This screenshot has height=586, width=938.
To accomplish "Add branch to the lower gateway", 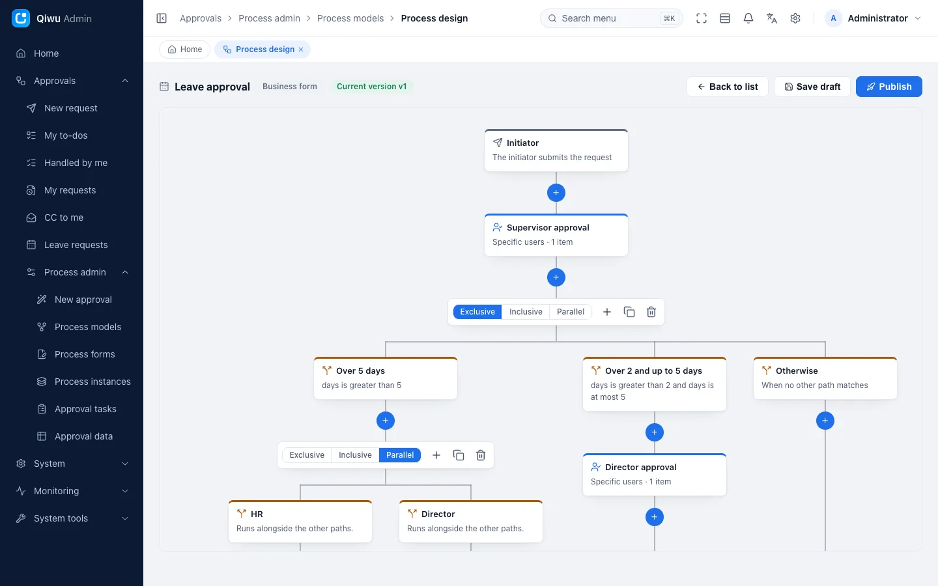I will tap(436, 455).
